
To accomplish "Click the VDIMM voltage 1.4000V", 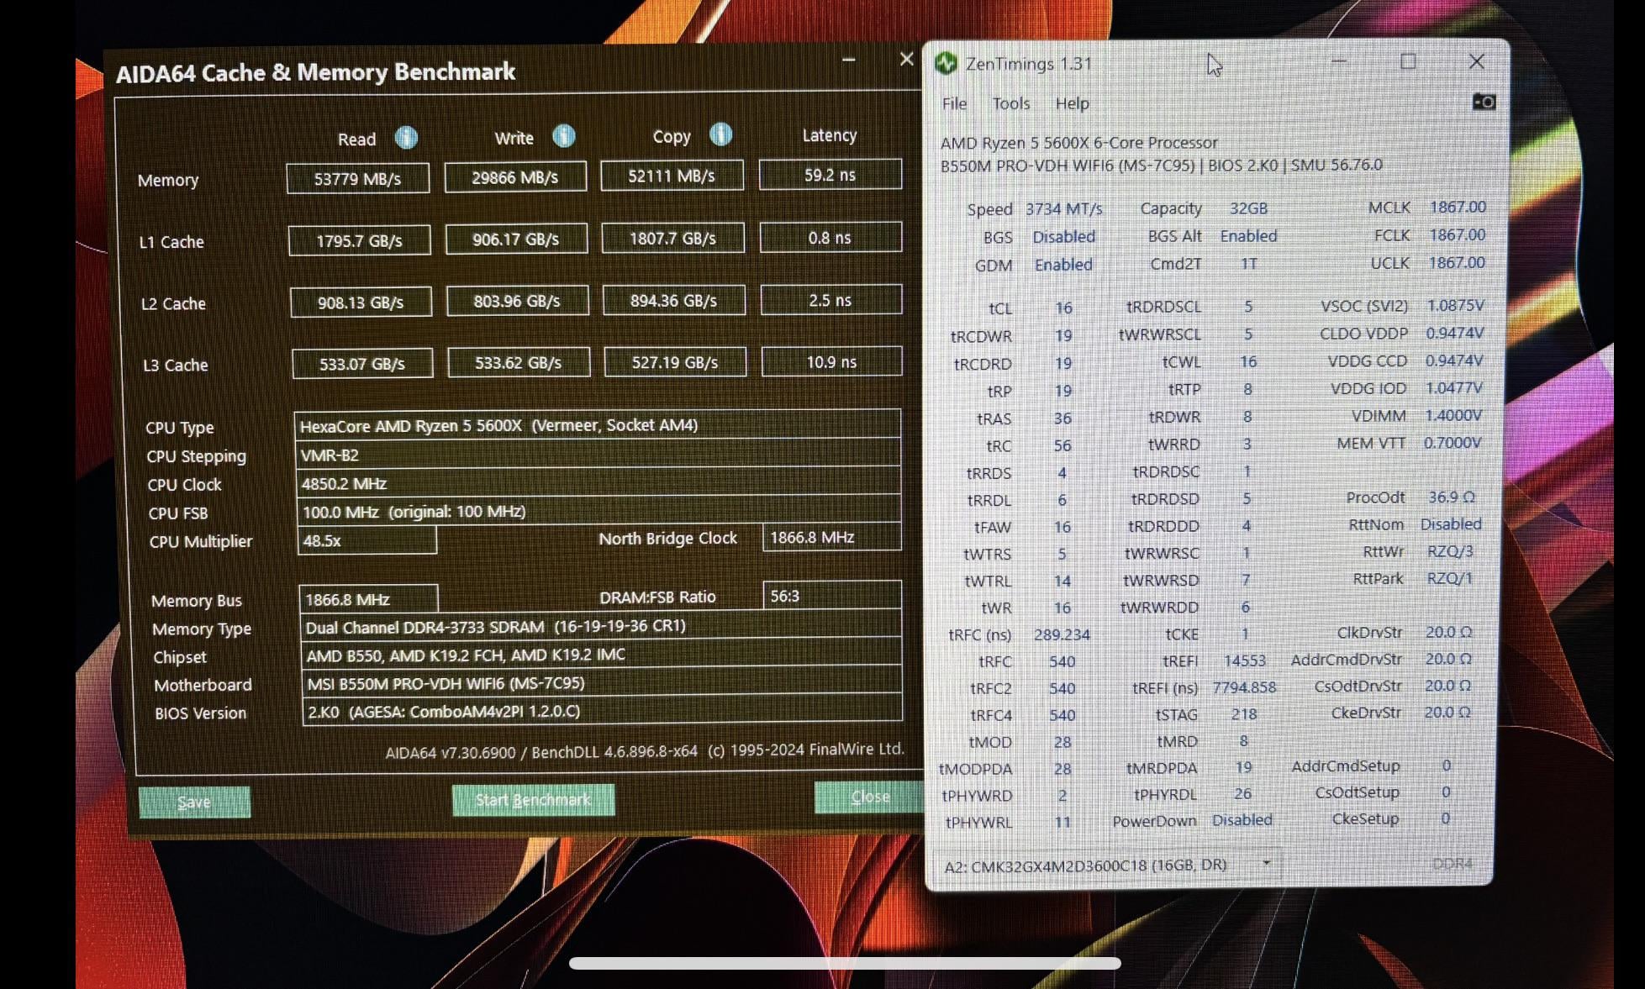I will 1453,415.
